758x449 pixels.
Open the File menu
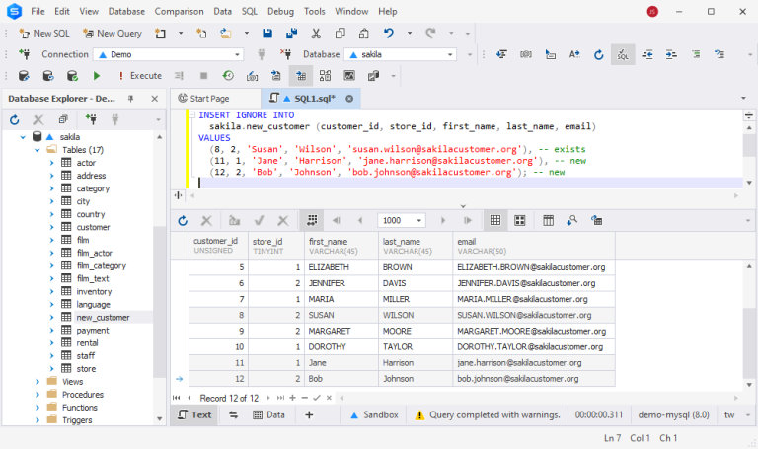[38, 11]
